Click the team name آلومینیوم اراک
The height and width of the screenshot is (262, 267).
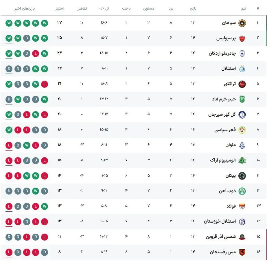223,160
